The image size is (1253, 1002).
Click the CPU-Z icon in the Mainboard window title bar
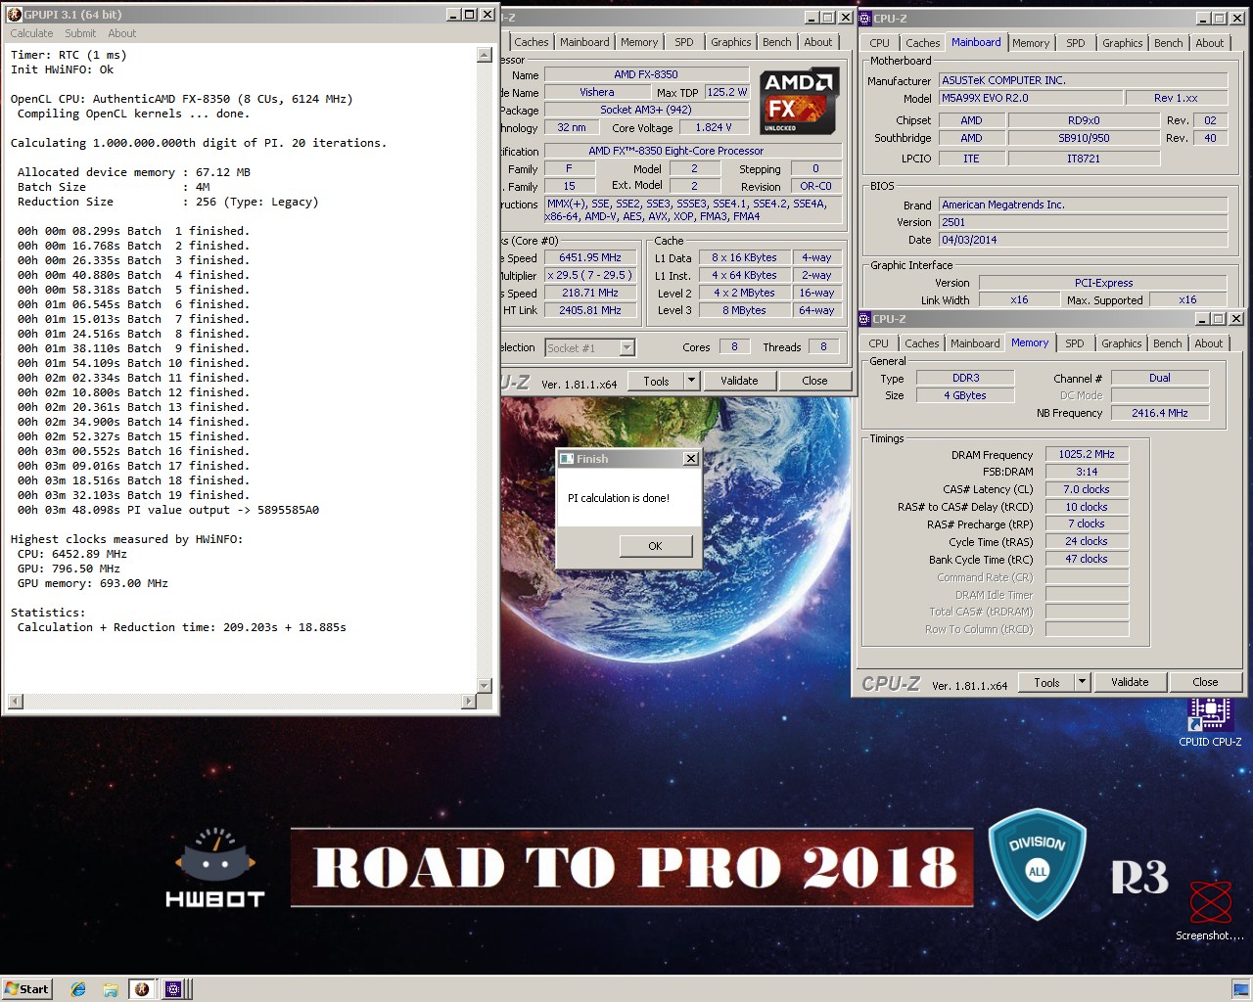pyautogui.click(x=864, y=18)
